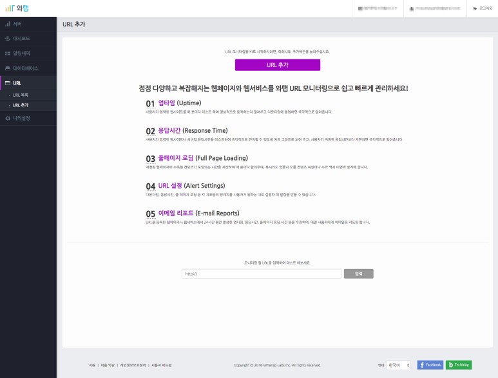The width and height of the screenshot is (498, 378).
Task: Open the 한국어 language dropdown
Action: [397, 365]
